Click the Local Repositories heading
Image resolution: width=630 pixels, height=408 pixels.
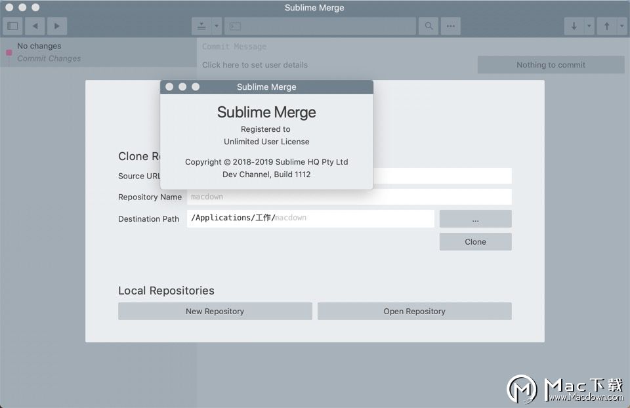[x=166, y=291]
